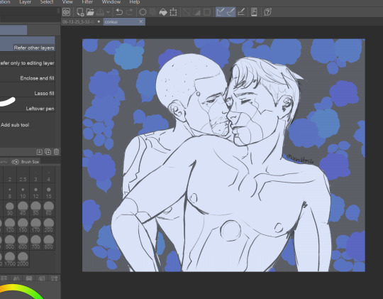Click the Redo arrow icon
Image resolution: width=383 pixels, height=299 pixels.
click(x=130, y=12)
